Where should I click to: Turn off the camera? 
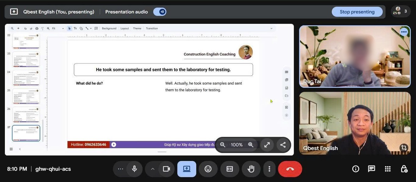coord(166,169)
